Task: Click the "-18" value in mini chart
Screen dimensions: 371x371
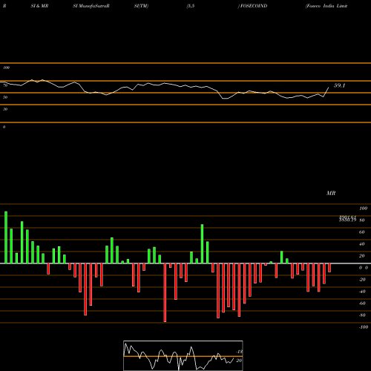Action: 239,352
